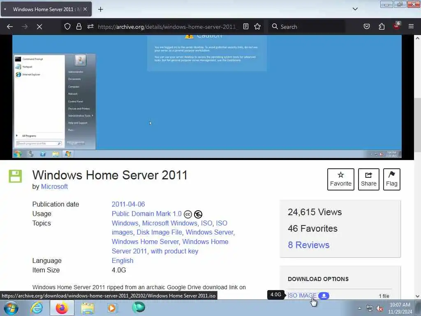Share this item using the Share button
Image resolution: width=421 pixels, height=316 pixels.
369,179
